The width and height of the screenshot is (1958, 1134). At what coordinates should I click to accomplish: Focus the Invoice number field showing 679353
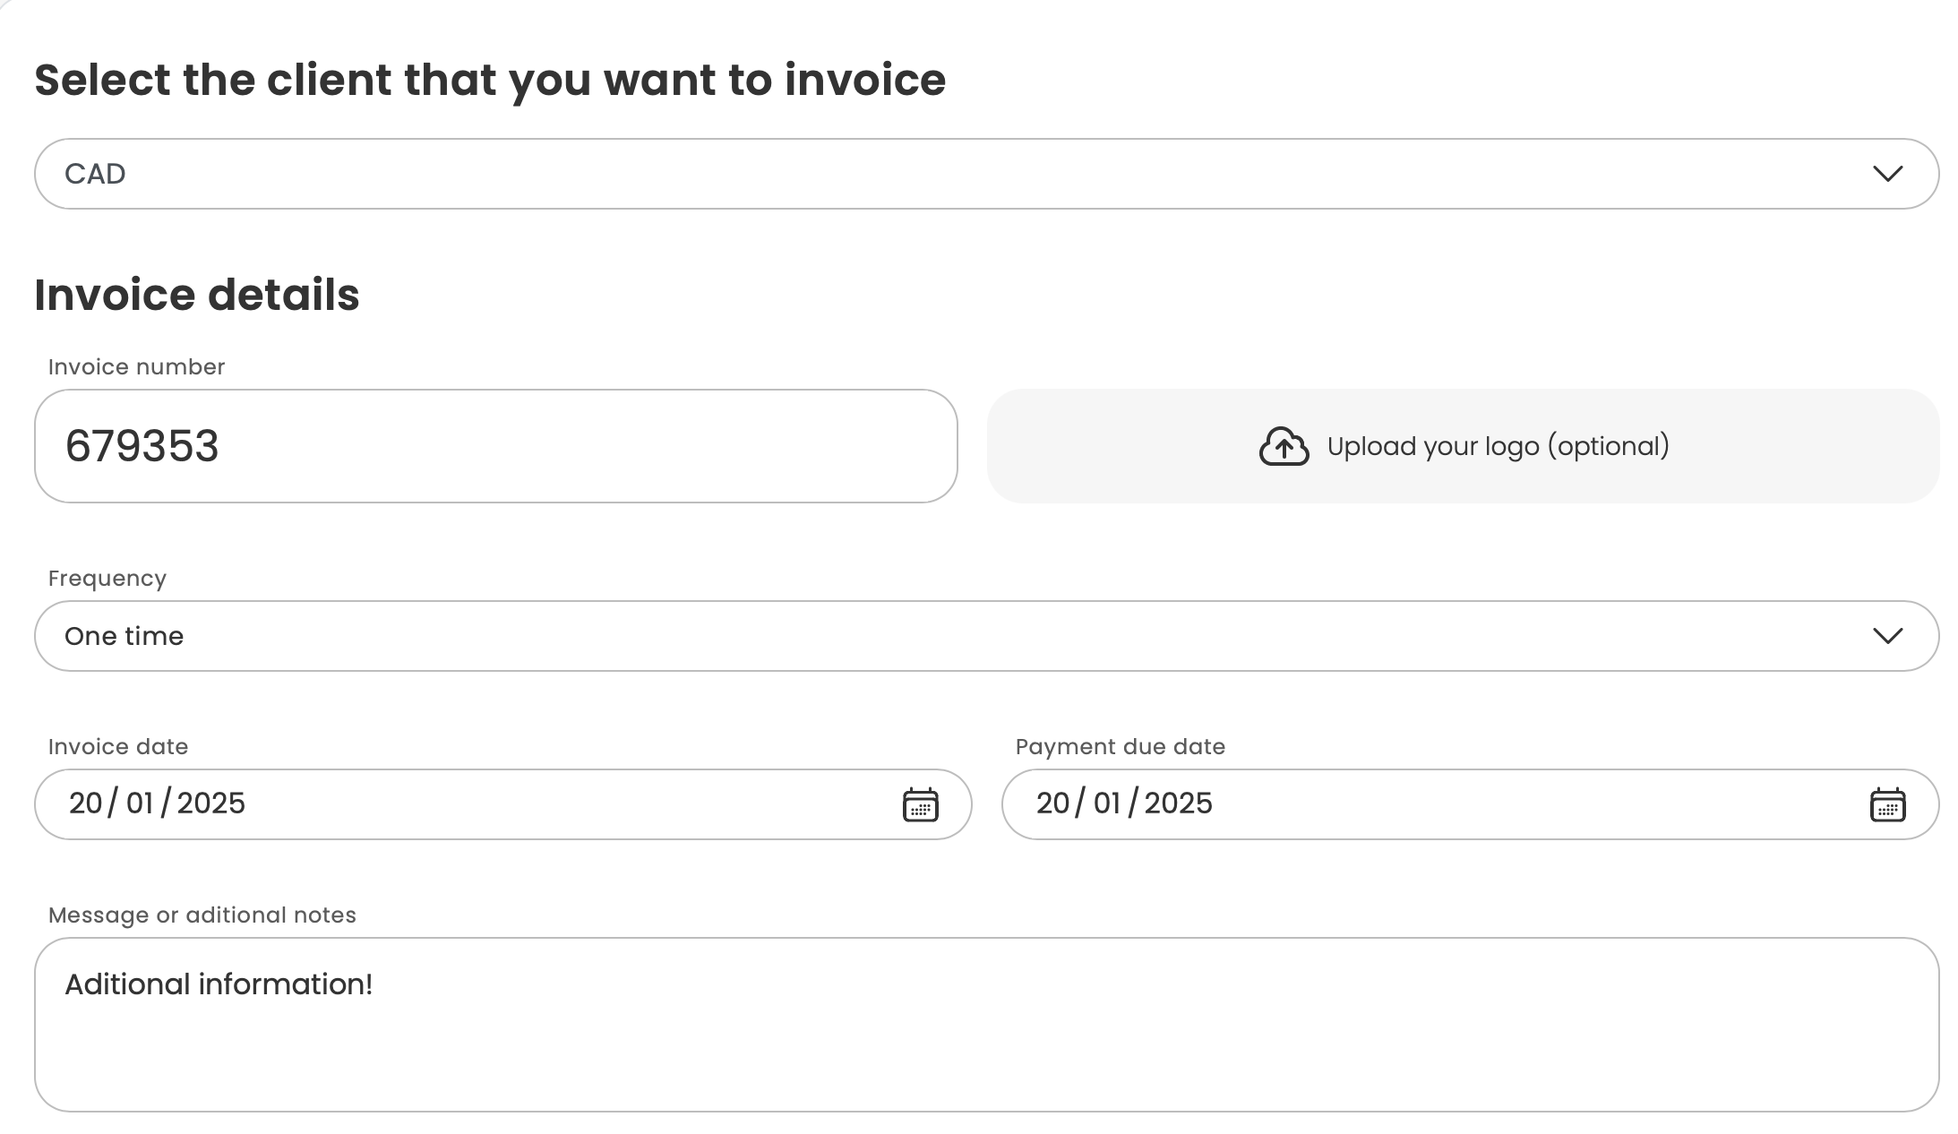(x=495, y=446)
